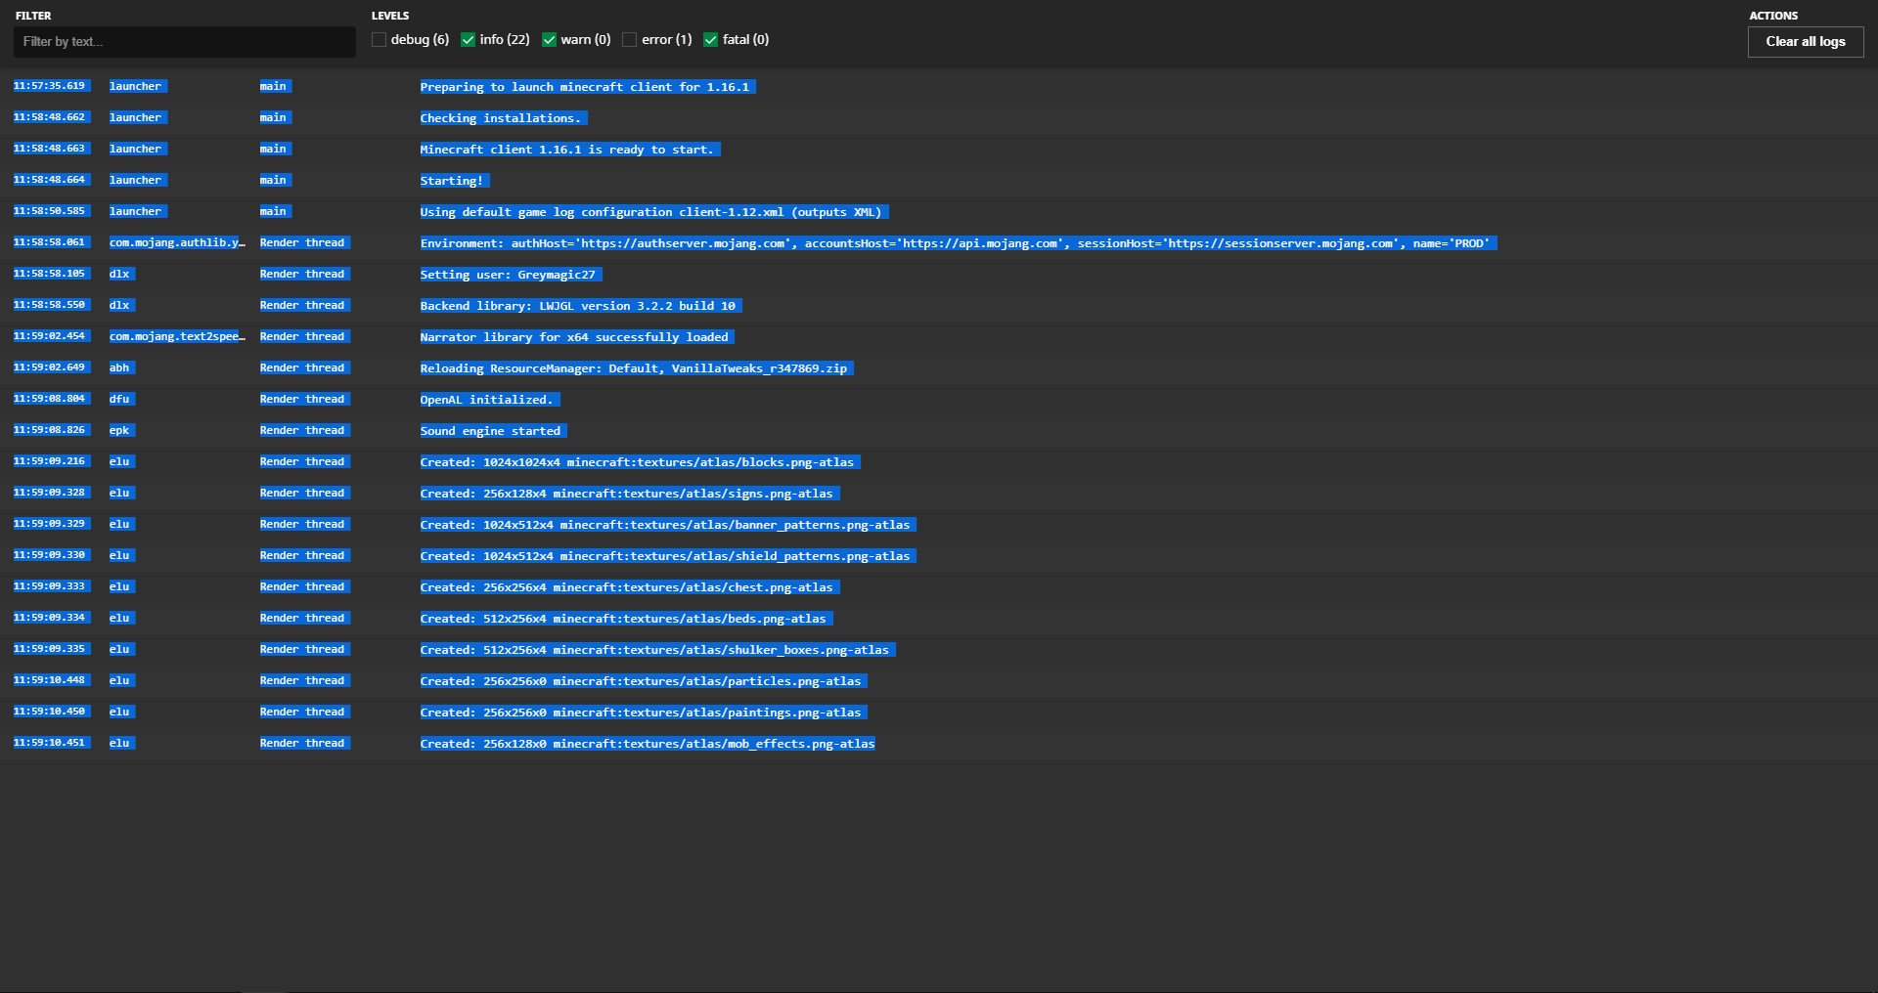The height and width of the screenshot is (993, 1878).
Task: Click inside the Filter by text field
Action: click(x=184, y=41)
